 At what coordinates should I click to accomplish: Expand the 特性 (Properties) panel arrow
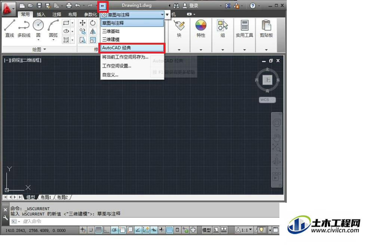pyautogui.click(x=201, y=50)
